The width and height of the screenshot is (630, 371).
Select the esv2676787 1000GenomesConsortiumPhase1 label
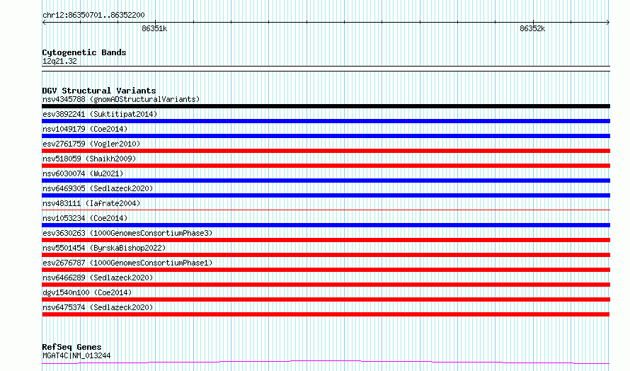click(127, 263)
